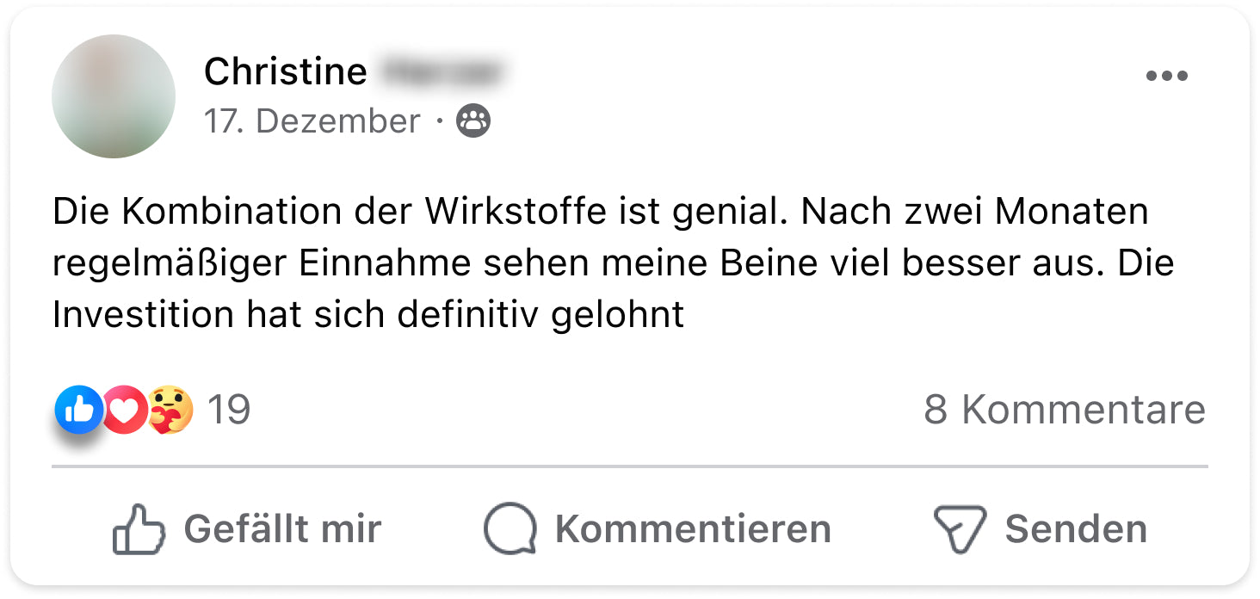This screenshot has height=599, width=1260.
Task: Click the speech bubble comment icon
Action: (510, 528)
